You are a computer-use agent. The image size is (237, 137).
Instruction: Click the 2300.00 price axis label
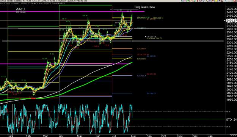coord(232,42)
